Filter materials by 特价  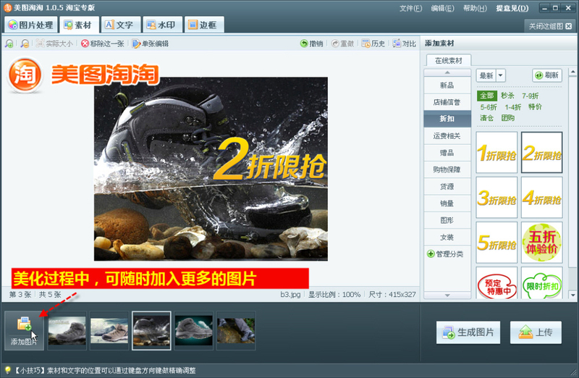click(535, 106)
